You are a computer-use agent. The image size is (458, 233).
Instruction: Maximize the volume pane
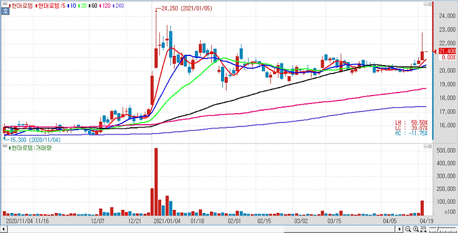coord(426,147)
